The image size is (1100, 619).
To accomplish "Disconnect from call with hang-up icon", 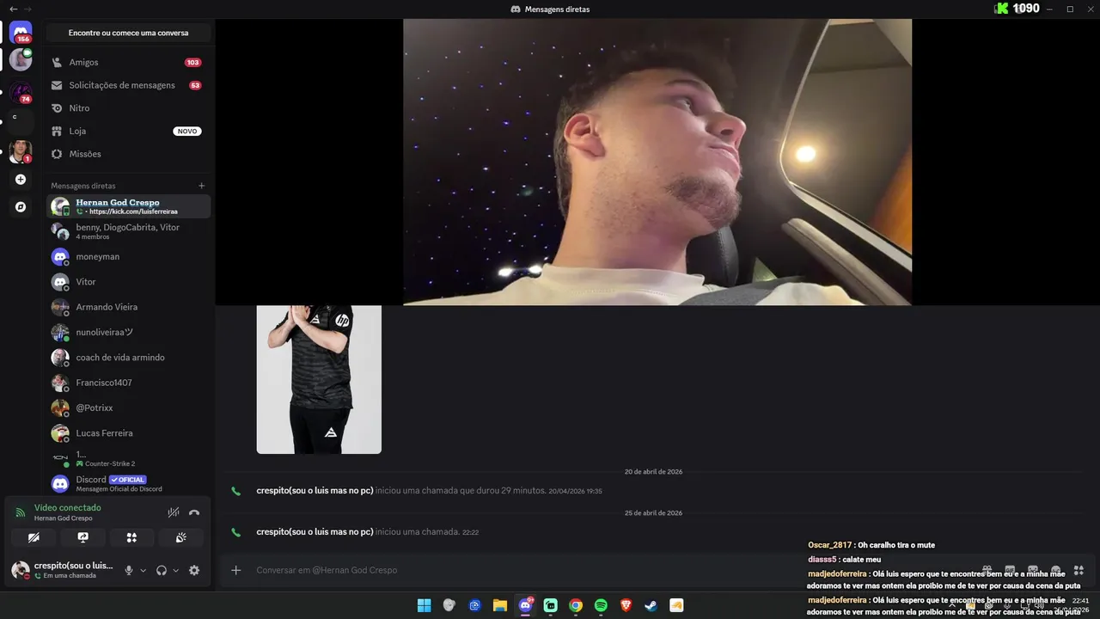I will pyautogui.click(x=194, y=512).
